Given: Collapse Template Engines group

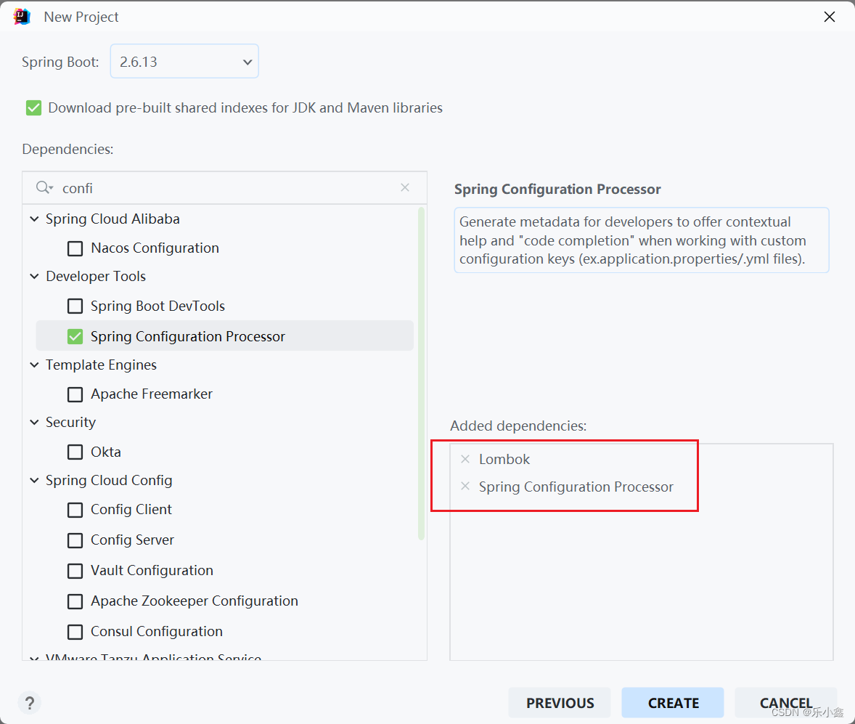Looking at the screenshot, I should click(x=34, y=365).
